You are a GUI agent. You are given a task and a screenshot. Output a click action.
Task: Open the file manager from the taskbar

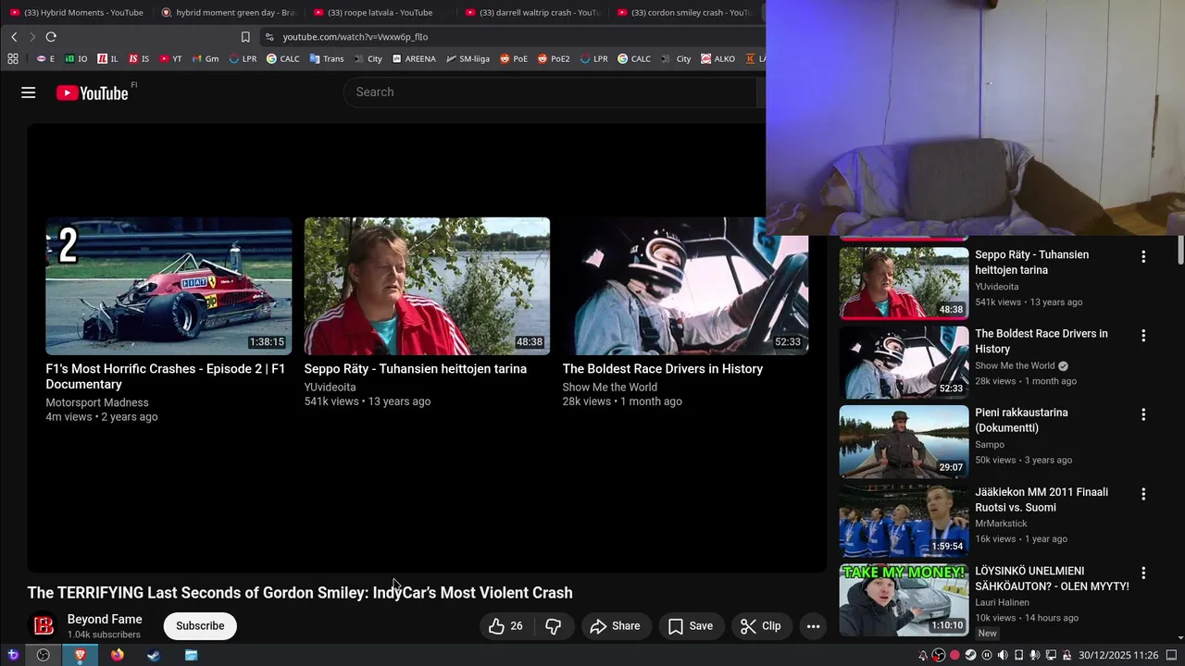click(191, 655)
